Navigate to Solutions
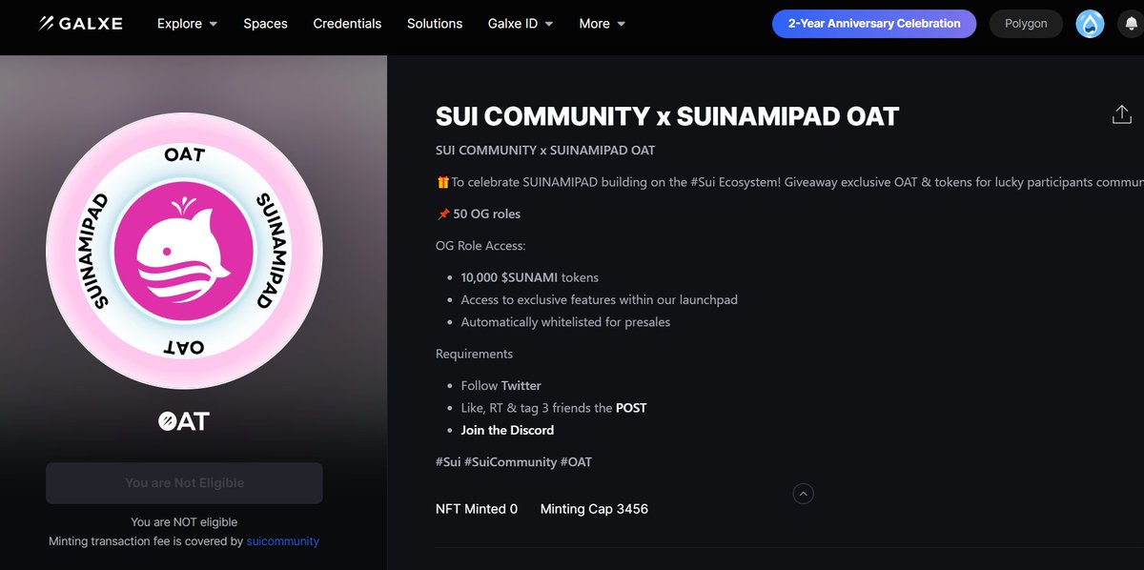 click(435, 24)
